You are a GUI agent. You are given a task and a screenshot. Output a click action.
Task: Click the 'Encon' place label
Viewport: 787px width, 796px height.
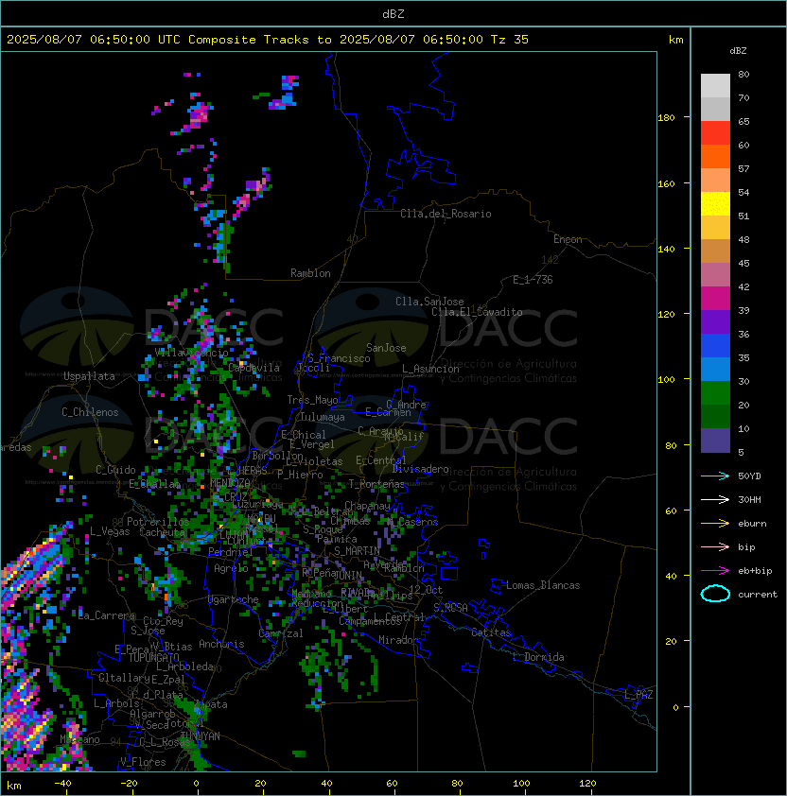click(x=568, y=239)
